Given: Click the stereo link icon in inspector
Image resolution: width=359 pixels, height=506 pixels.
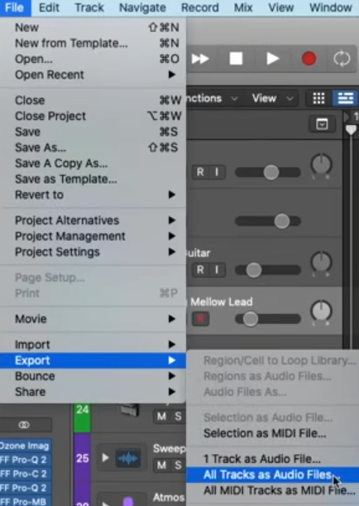Looking at the screenshot, I should pos(24,425).
